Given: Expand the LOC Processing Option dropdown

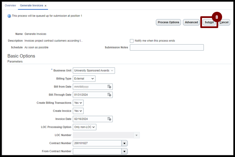Looking at the screenshot, I should (84, 127).
